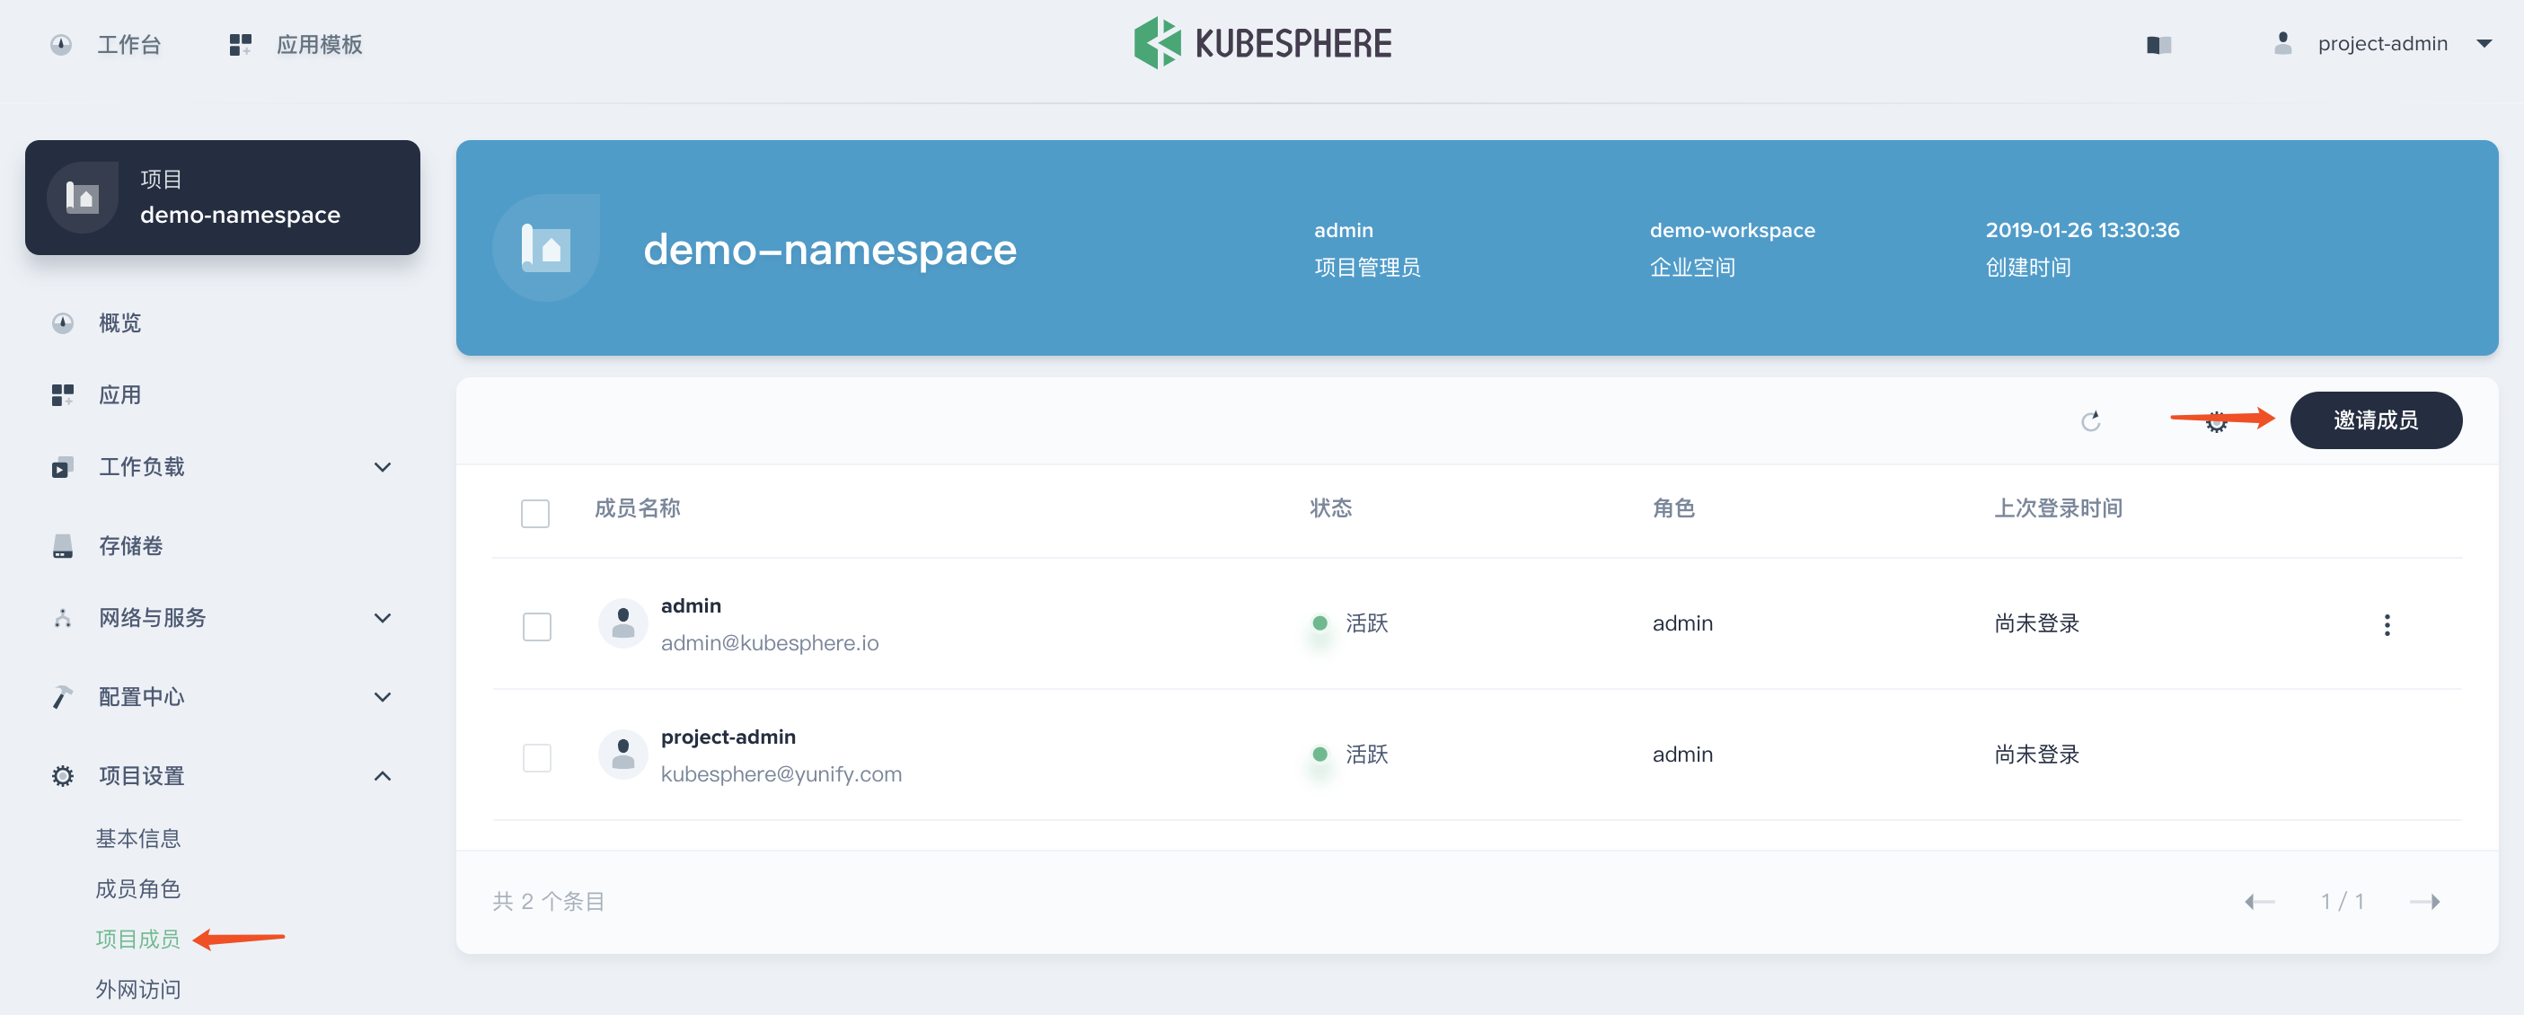Click the project-admin user avatar icon
The image size is (2524, 1015).
pos(2282,44)
